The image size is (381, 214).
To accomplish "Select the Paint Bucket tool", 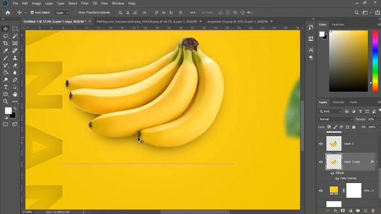I will (x=5, y=73).
